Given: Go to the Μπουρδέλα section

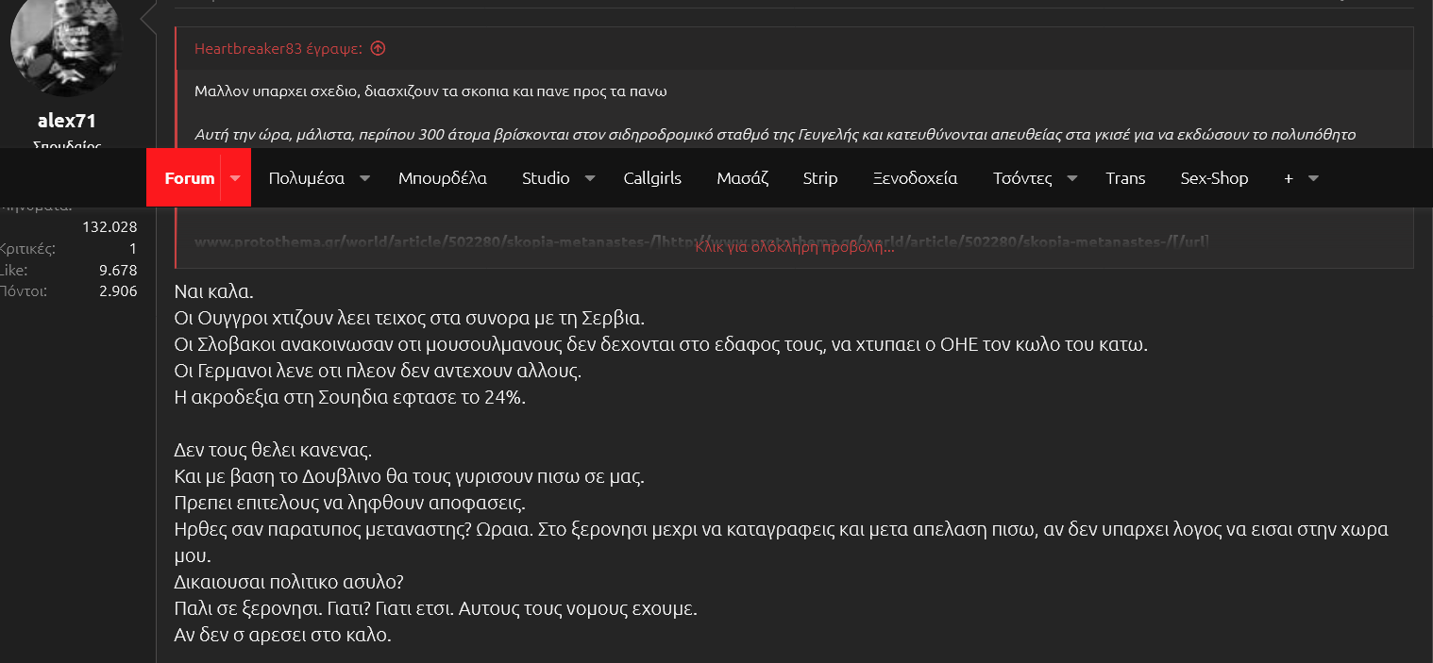Looking at the screenshot, I should (x=442, y=178).
